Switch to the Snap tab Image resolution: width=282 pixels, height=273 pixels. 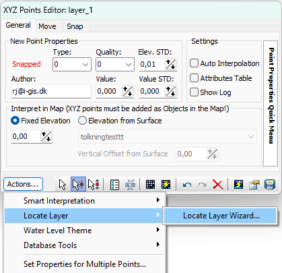click(x=75, y=26)
